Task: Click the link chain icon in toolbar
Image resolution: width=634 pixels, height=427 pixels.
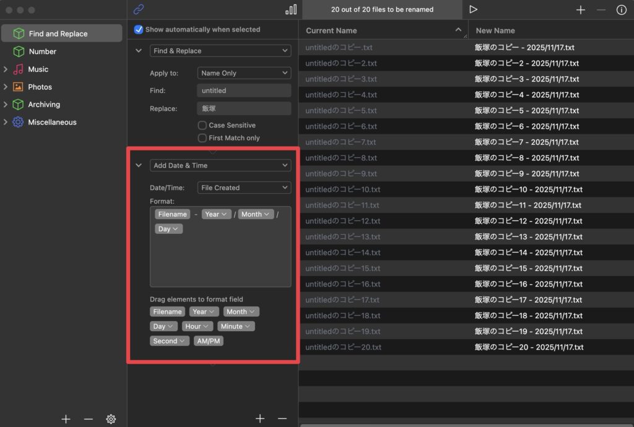Action: (139, 9)
